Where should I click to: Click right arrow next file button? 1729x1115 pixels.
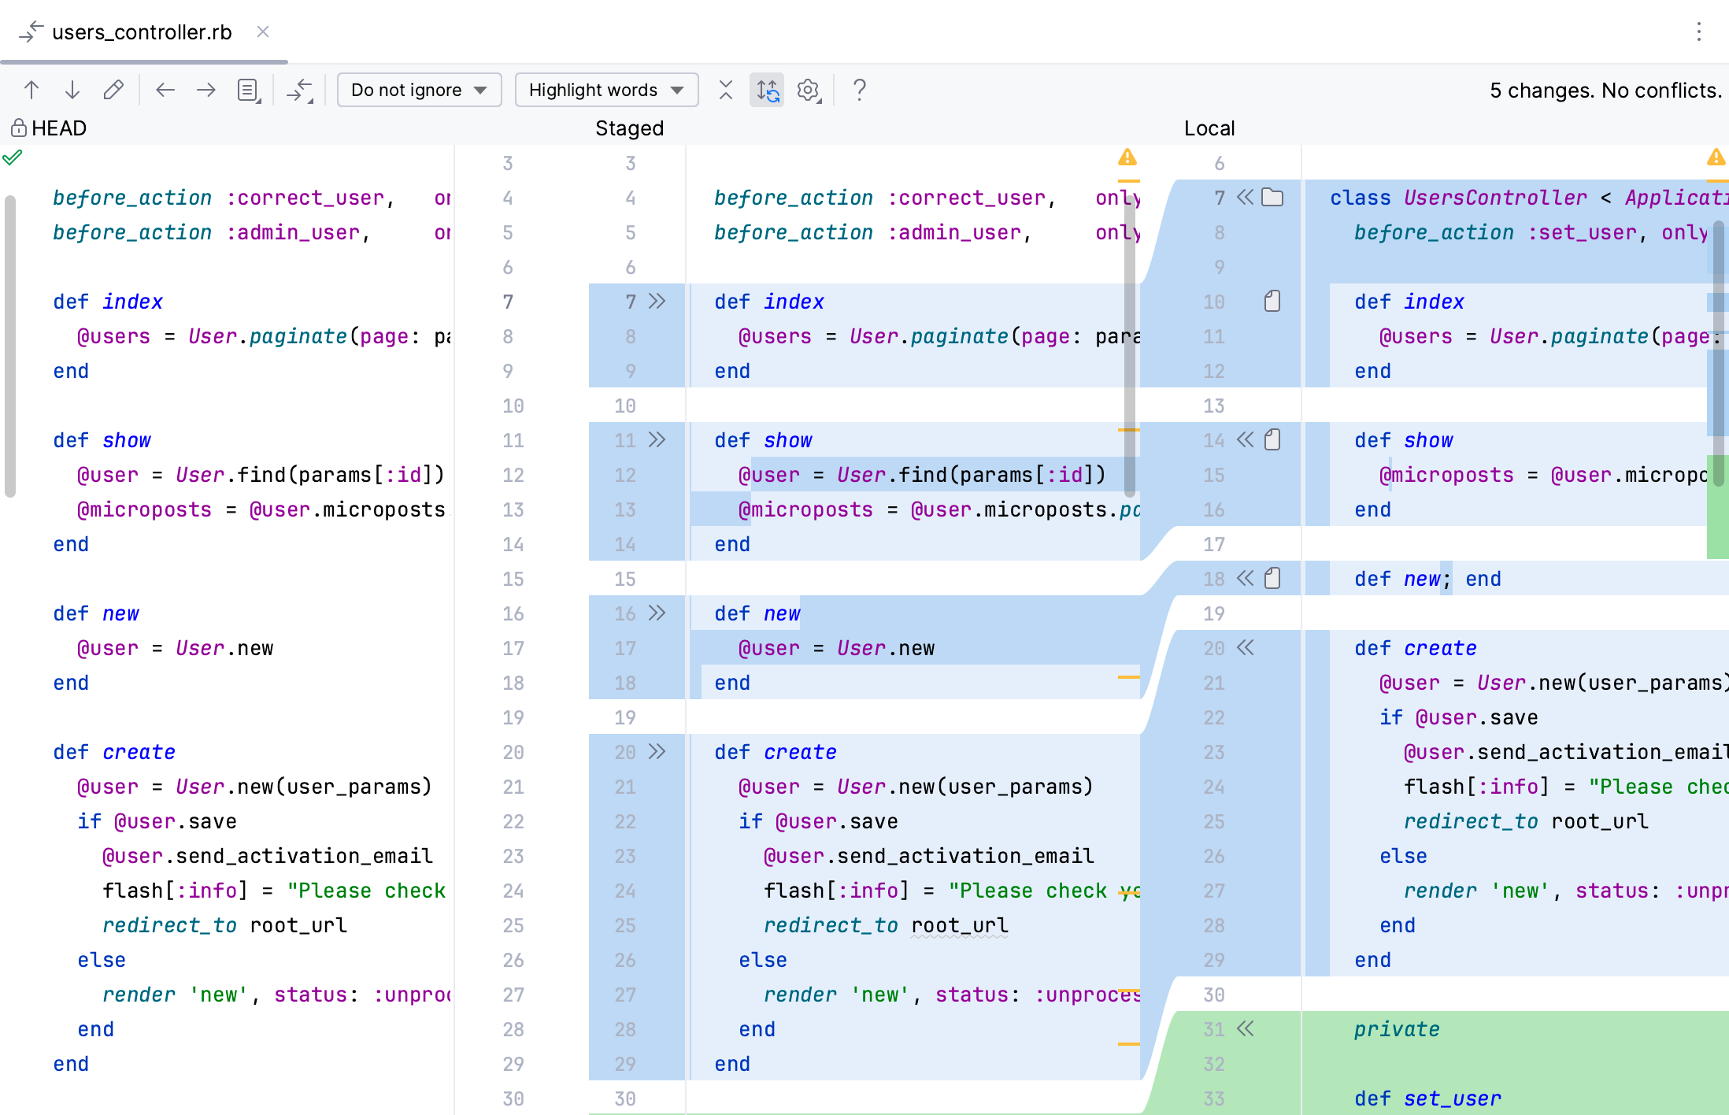[x=206, y=90]
